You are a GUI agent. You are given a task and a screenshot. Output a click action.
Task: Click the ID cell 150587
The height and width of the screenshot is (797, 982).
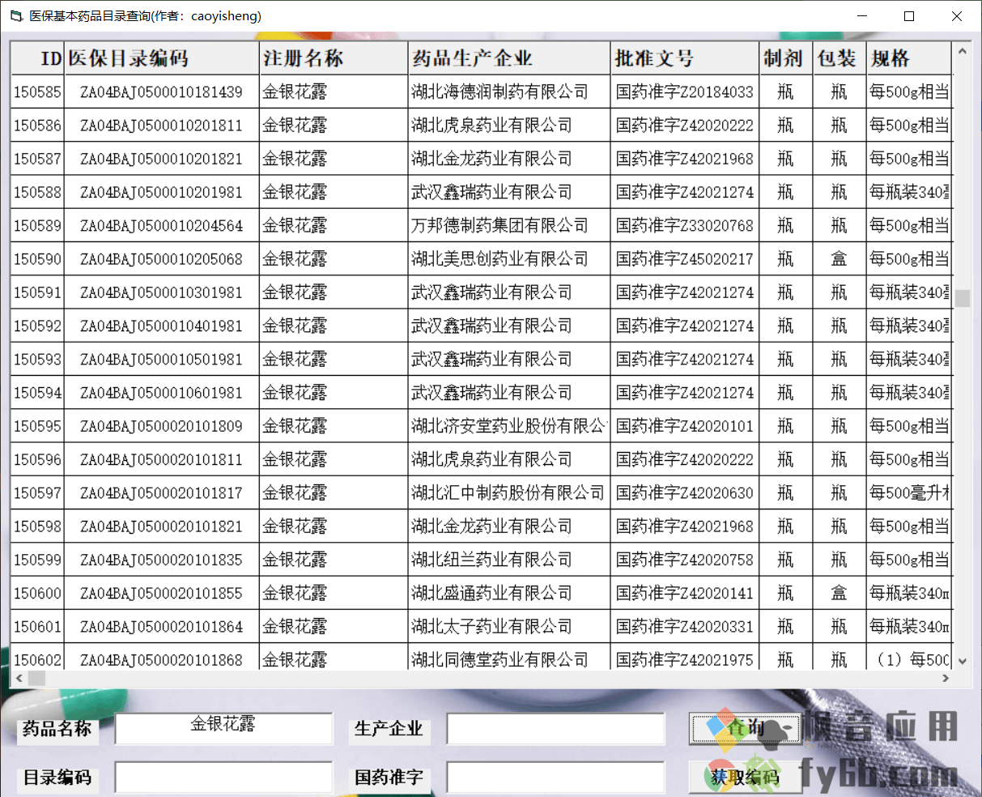(x=38, y=159)
